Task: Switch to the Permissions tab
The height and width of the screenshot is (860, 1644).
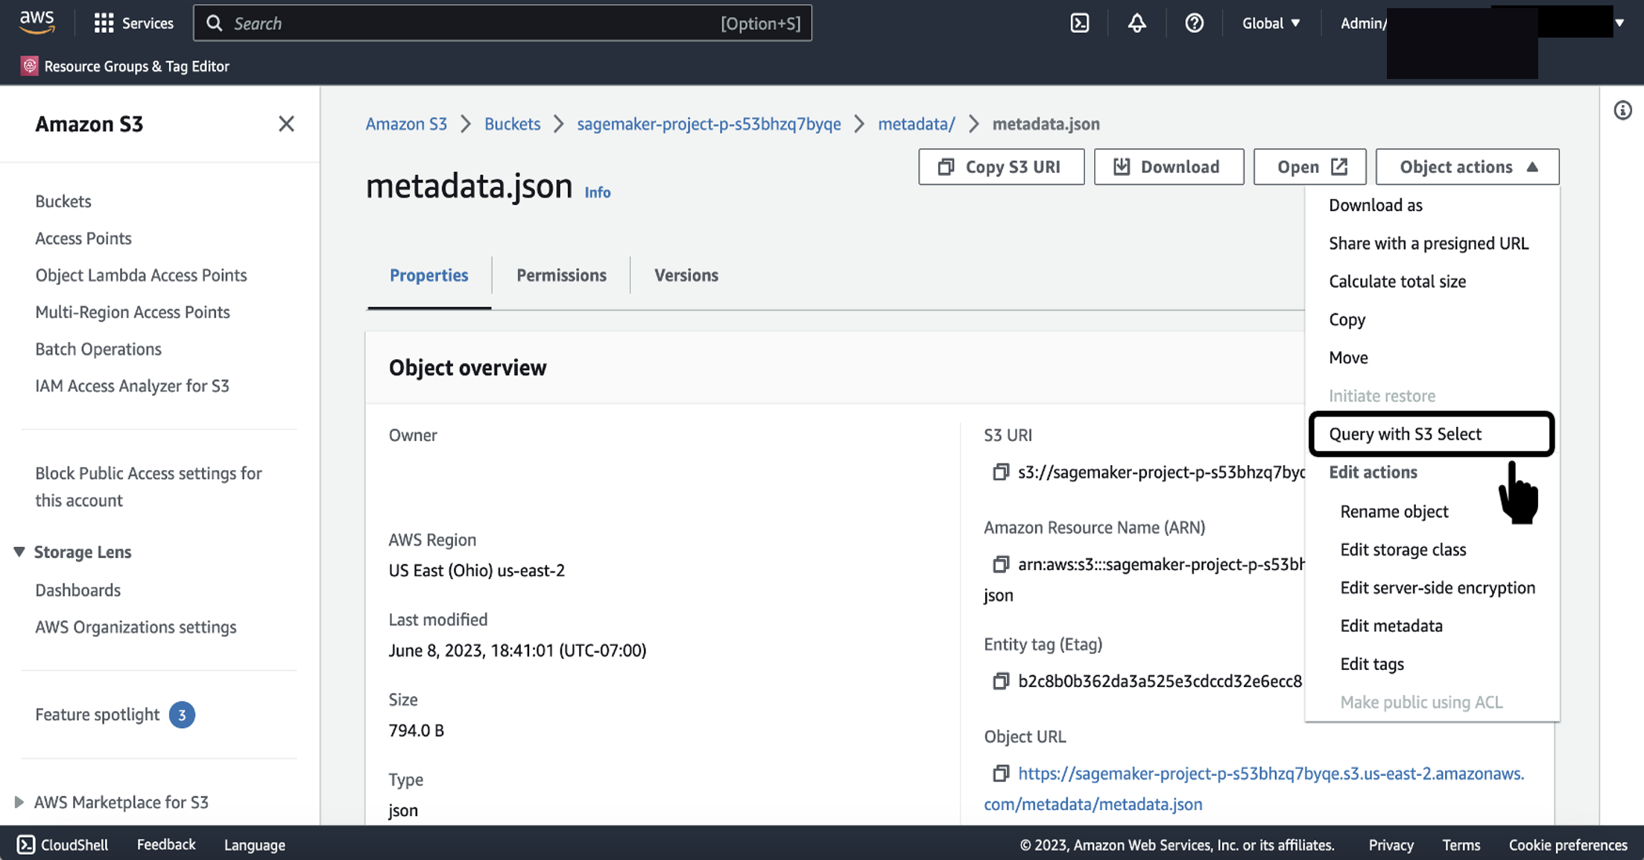Action: (x=561, y=275)
